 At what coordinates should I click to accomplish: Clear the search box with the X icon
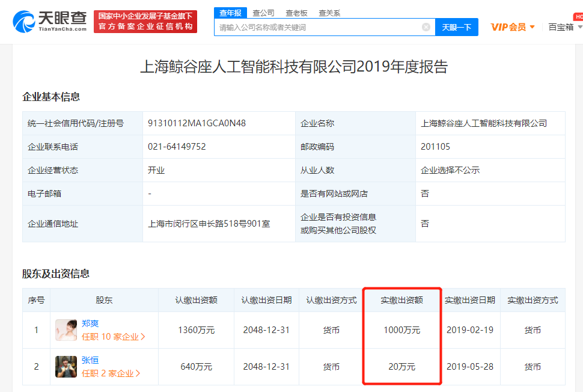(426, 27)
